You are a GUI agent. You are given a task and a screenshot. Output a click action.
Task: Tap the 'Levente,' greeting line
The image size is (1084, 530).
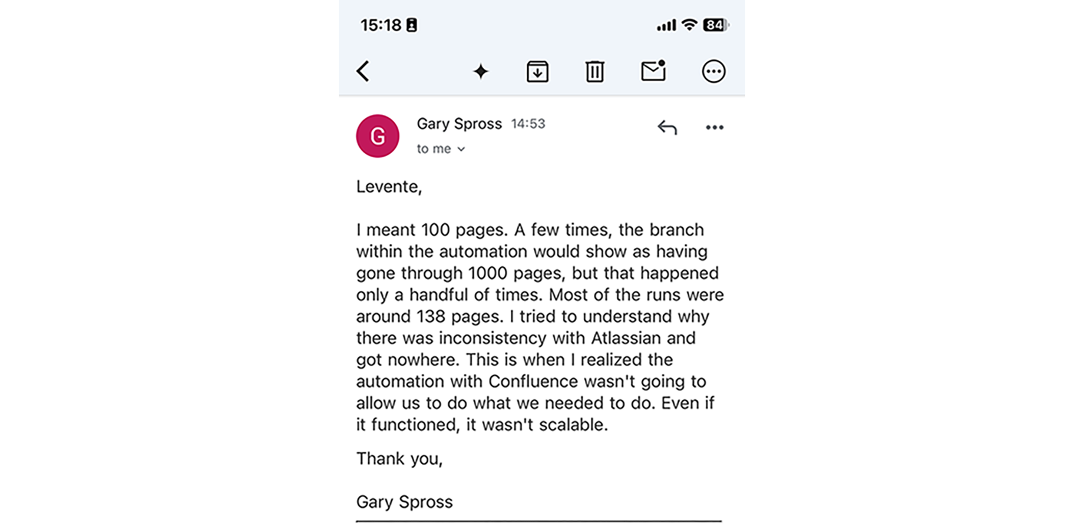[389, 187]
